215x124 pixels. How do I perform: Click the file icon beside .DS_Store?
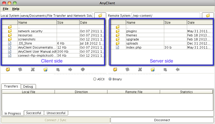(x=10, y=43)
